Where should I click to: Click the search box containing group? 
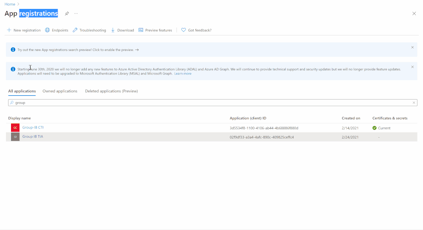pos(213,103)
